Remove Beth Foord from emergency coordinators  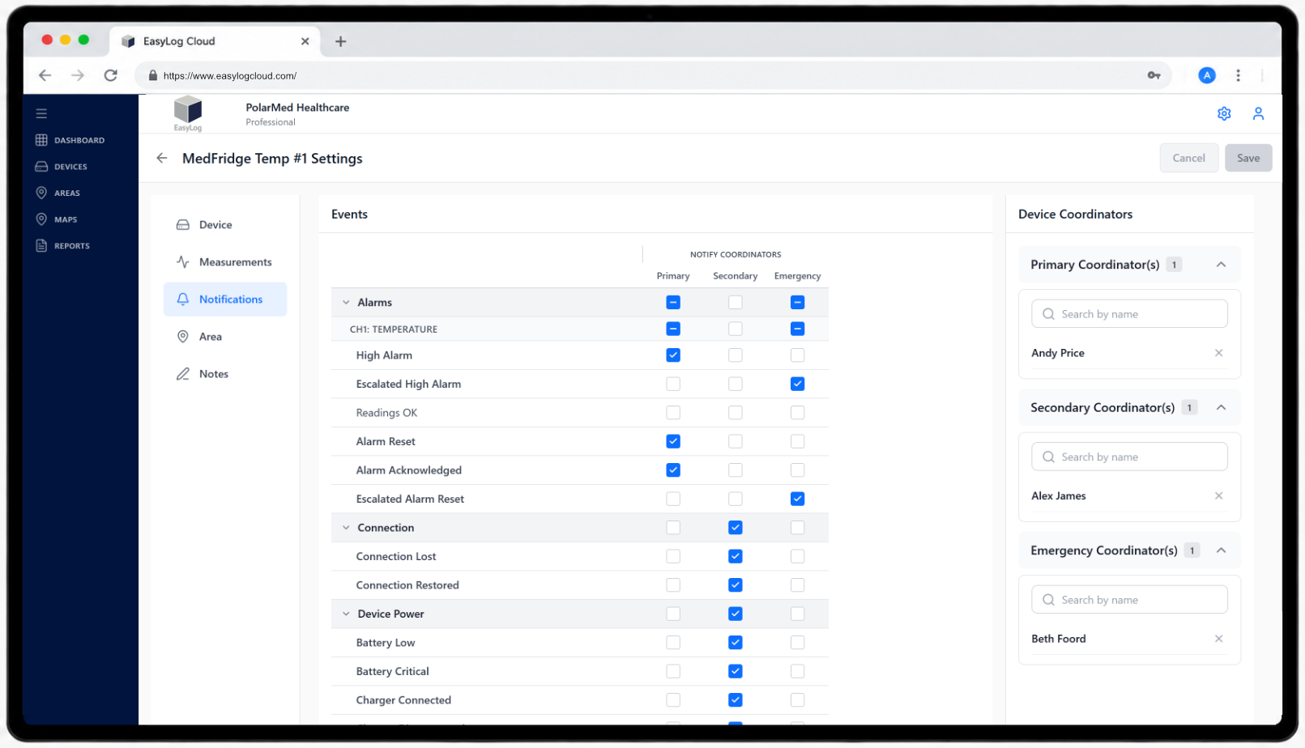1218,639
